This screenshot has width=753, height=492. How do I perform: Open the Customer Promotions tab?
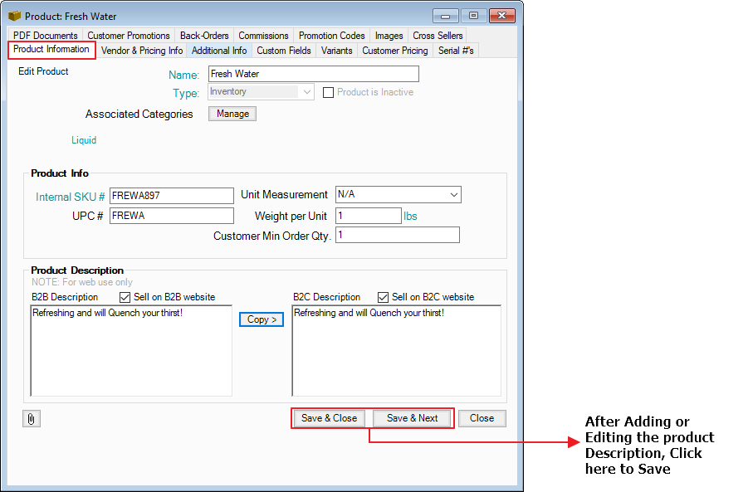129,36
